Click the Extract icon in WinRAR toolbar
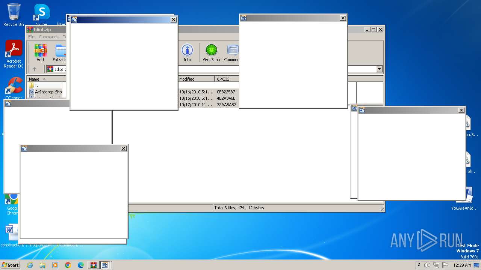The width and height of the screenshot is (481, 270). click(60, 53)
